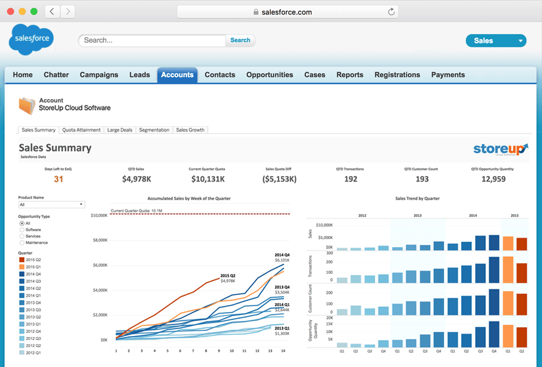Reload the page using the refresh icon
The height and width of the screenshot is (367, 542).
point(391,12)
